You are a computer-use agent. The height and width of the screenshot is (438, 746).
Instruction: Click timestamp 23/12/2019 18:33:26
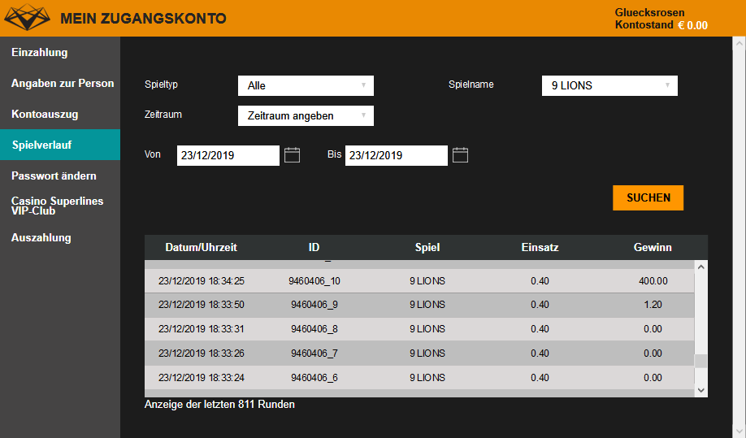(202, 353)
